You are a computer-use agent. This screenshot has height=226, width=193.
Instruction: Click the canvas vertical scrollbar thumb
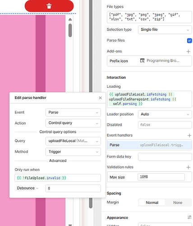click(70, 30)
